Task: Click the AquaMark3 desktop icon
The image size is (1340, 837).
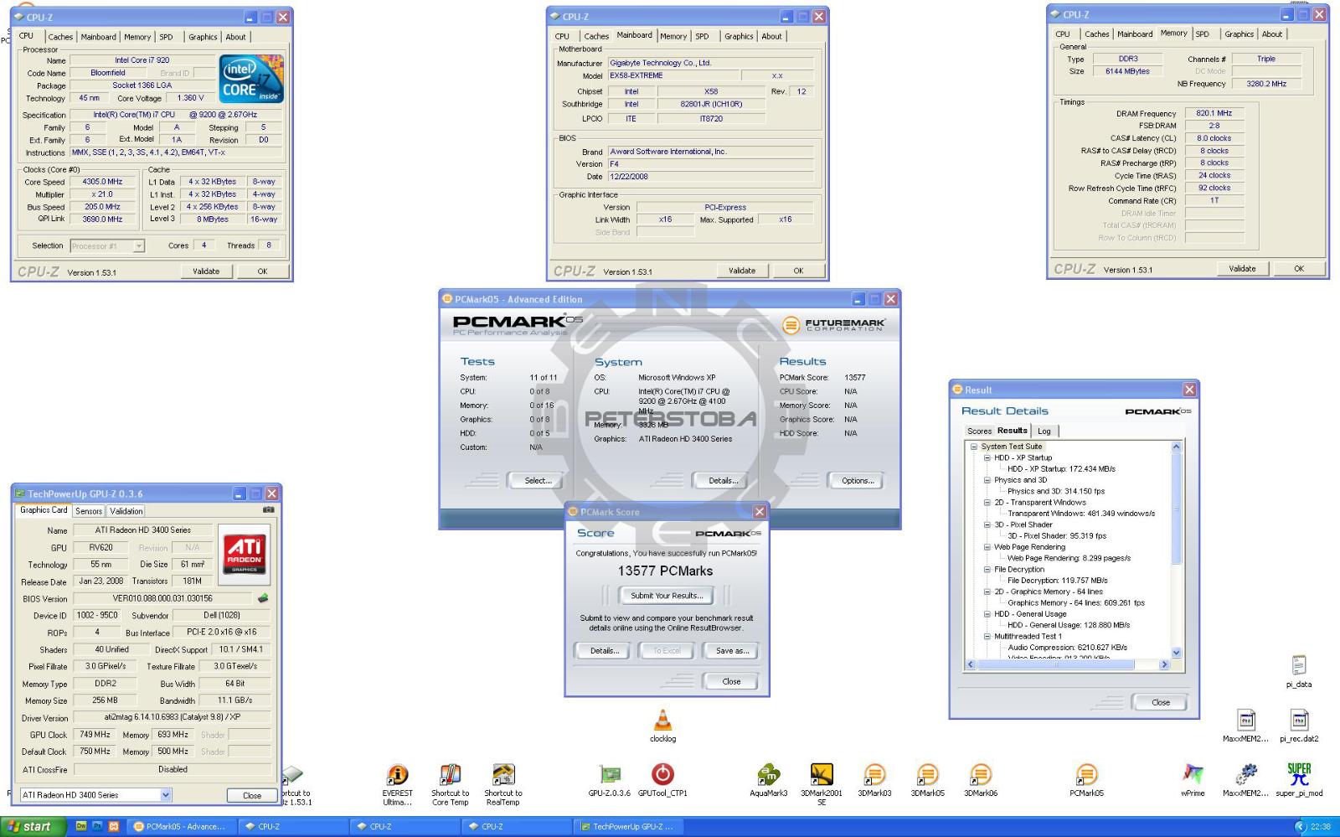Action: point(768,775)
